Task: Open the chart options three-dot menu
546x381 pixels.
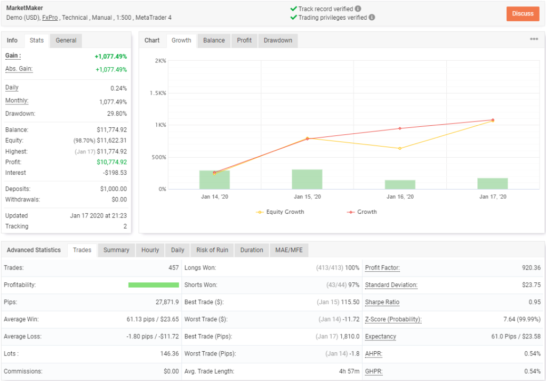Action: coord(534,39)
